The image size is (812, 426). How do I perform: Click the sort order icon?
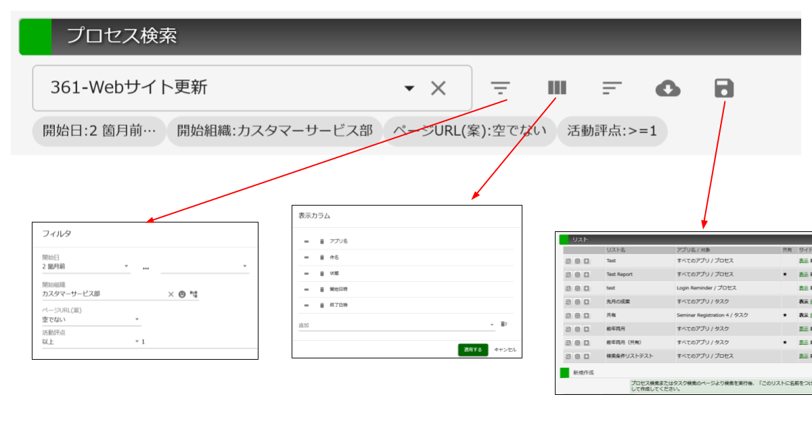pyautogui.click(x=612, y=89)
